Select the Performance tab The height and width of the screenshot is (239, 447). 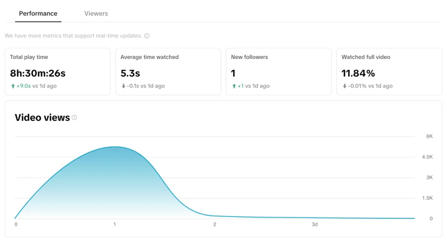coord(38,13)
